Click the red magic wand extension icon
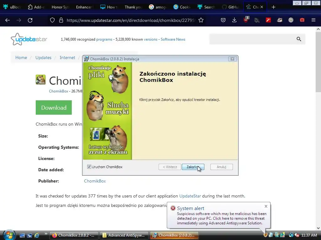The image size is (321, 240). pos(268,20)
